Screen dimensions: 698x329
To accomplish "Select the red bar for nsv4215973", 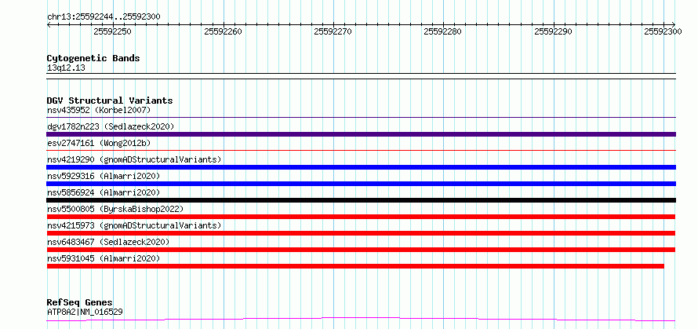I will 361,233.
